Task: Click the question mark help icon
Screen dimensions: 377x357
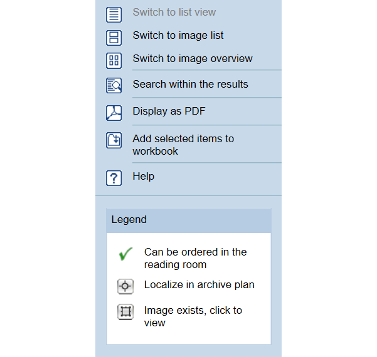Action: (x=114, y=178)
